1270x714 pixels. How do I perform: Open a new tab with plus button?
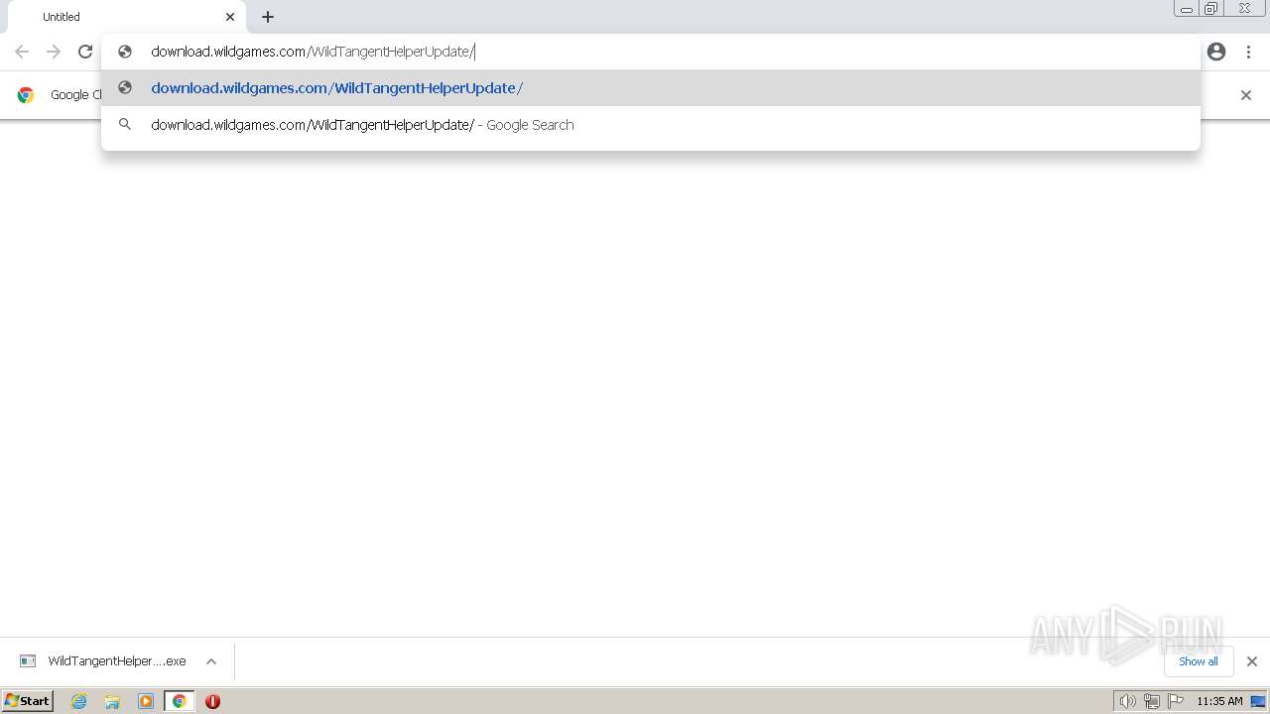(268, 17)
